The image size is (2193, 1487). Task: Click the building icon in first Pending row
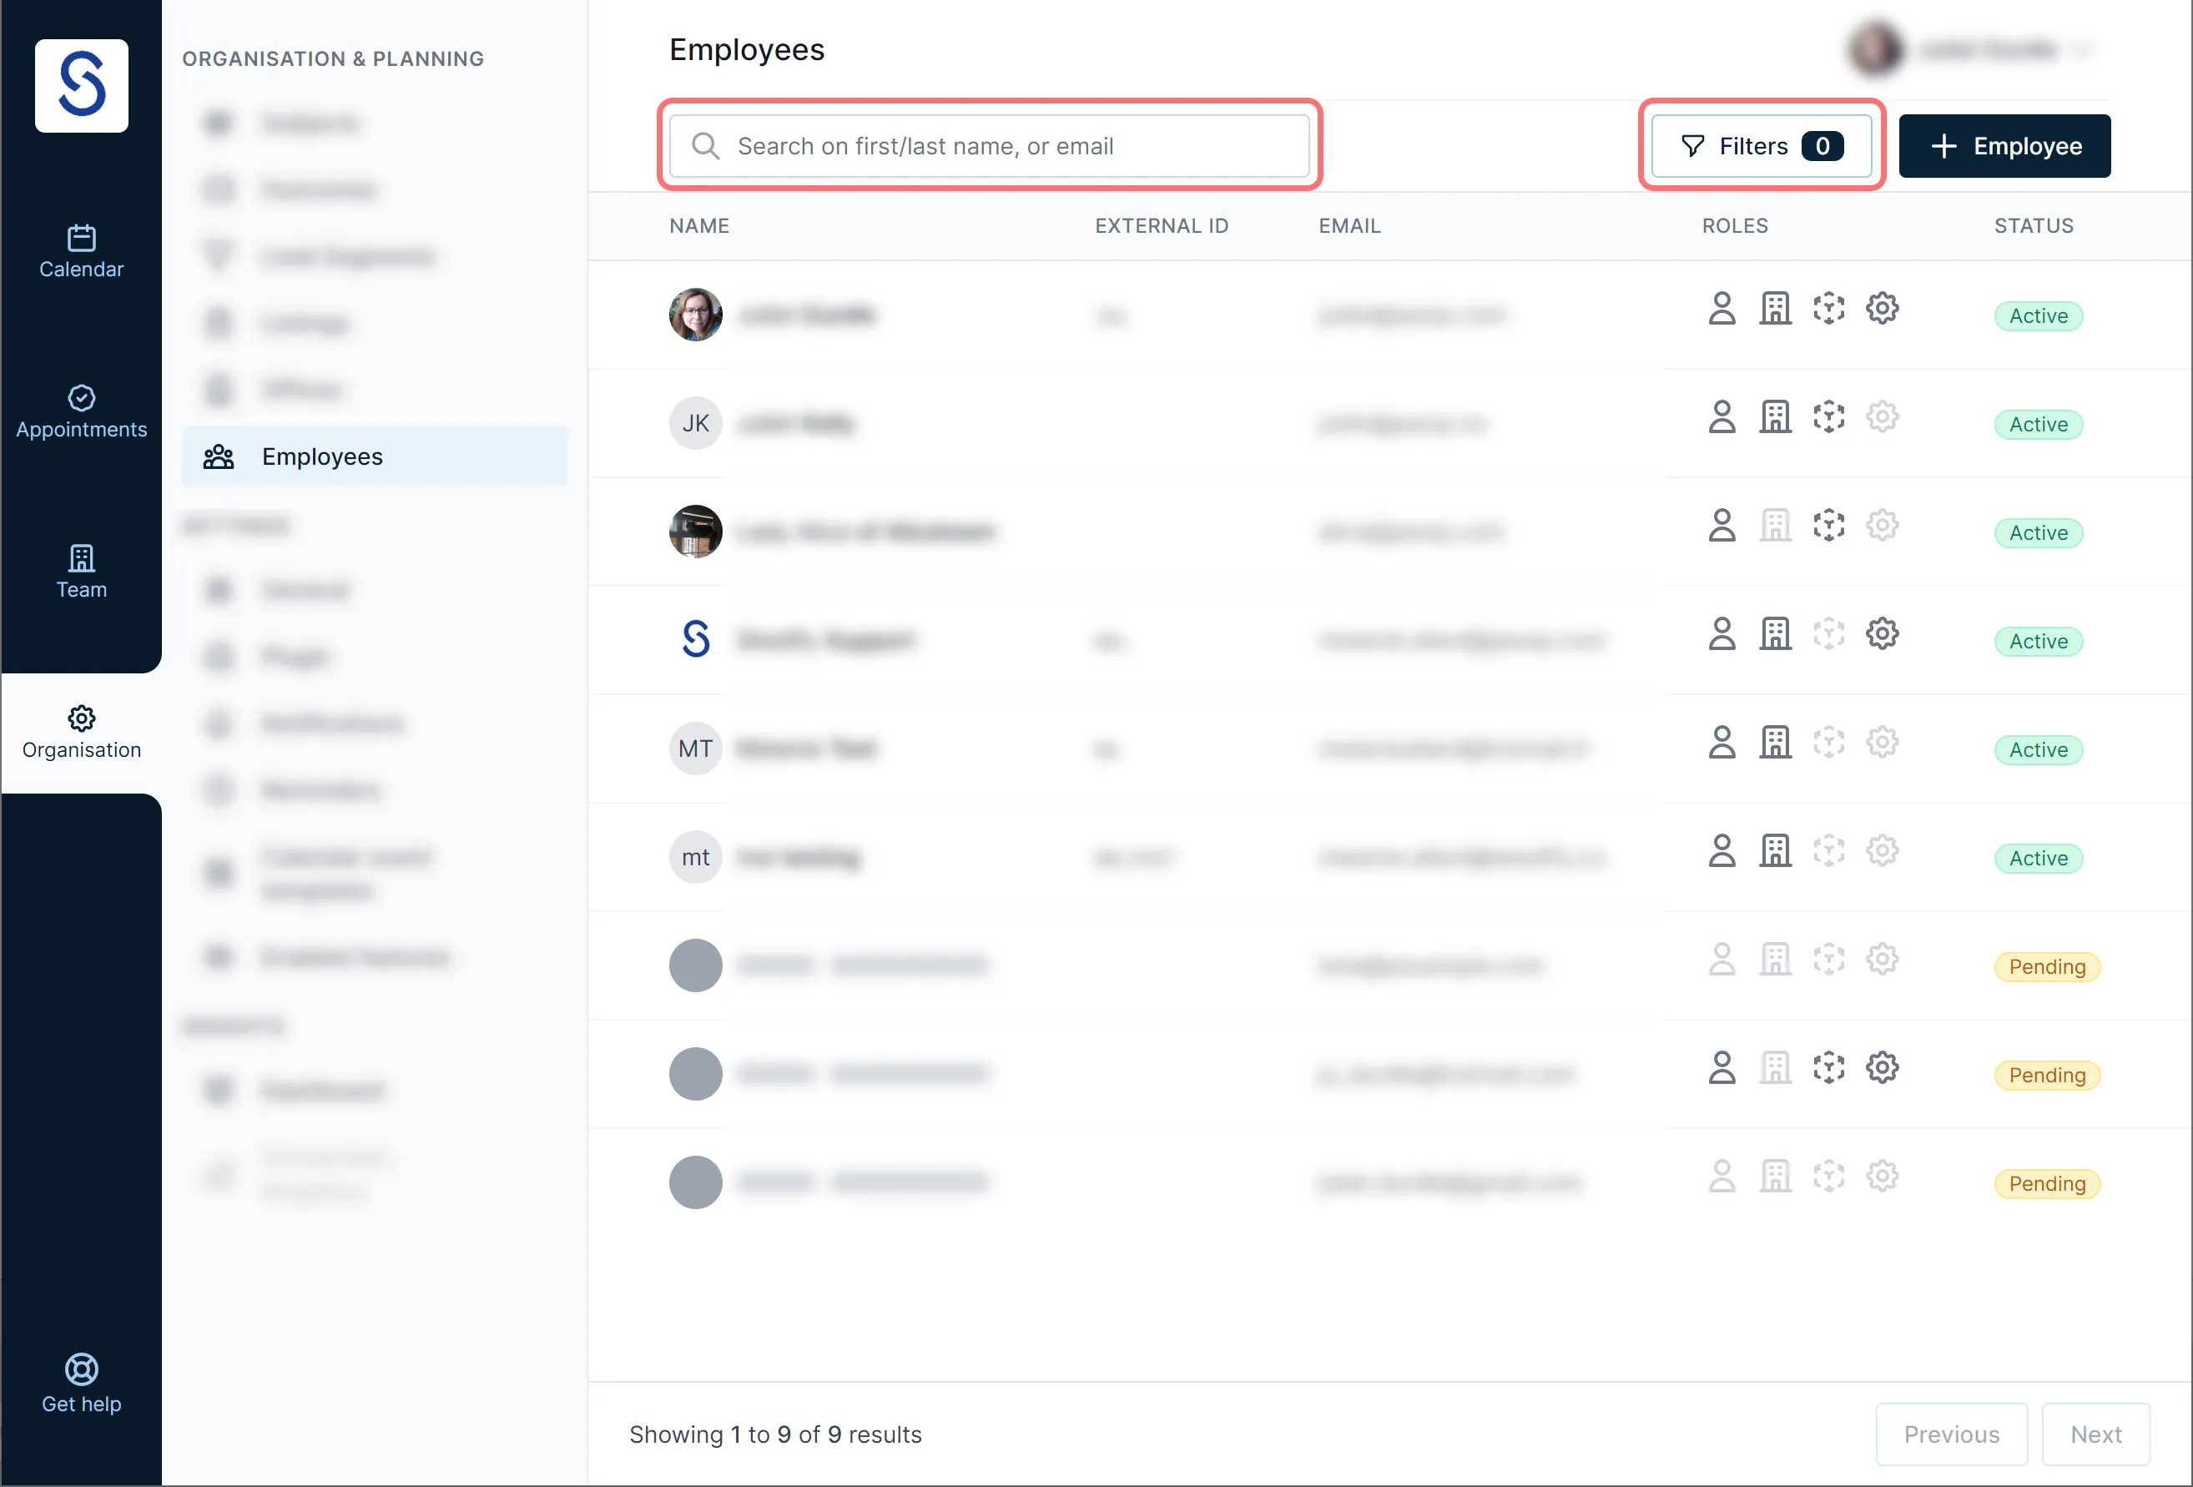pyautogui.click(x=1775, y=960)
